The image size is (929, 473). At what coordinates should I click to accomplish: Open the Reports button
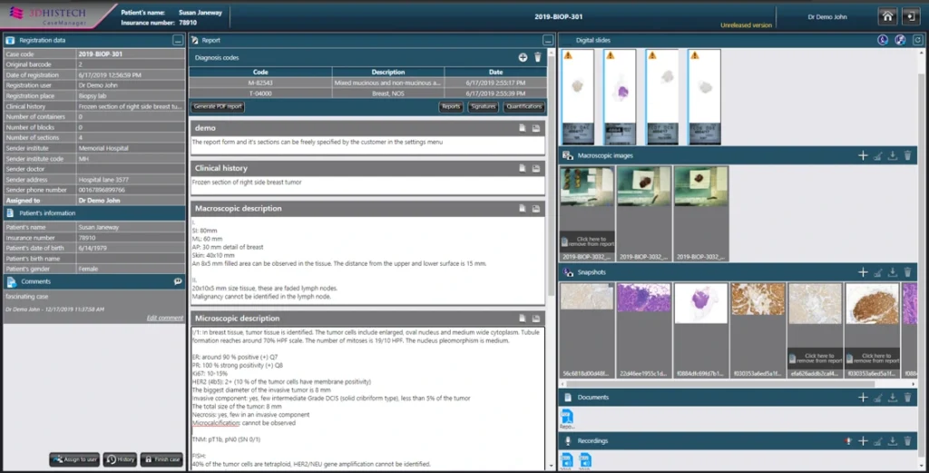point(451,107)
